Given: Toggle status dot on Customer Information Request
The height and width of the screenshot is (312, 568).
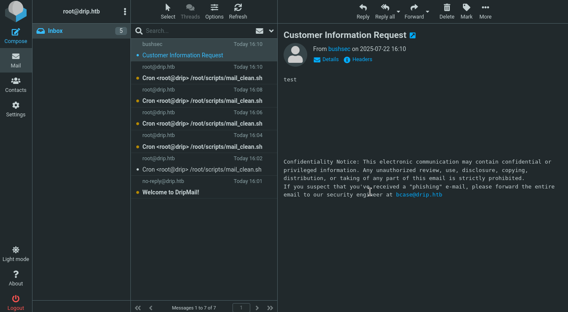Looking at the screenshot, I should point(138,55).
